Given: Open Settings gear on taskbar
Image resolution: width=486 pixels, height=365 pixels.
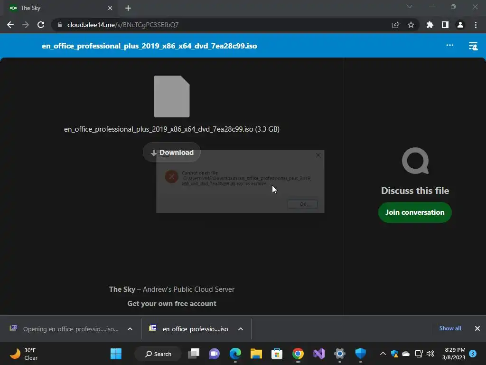Looking at the screenshot, I should click(340, 354).
